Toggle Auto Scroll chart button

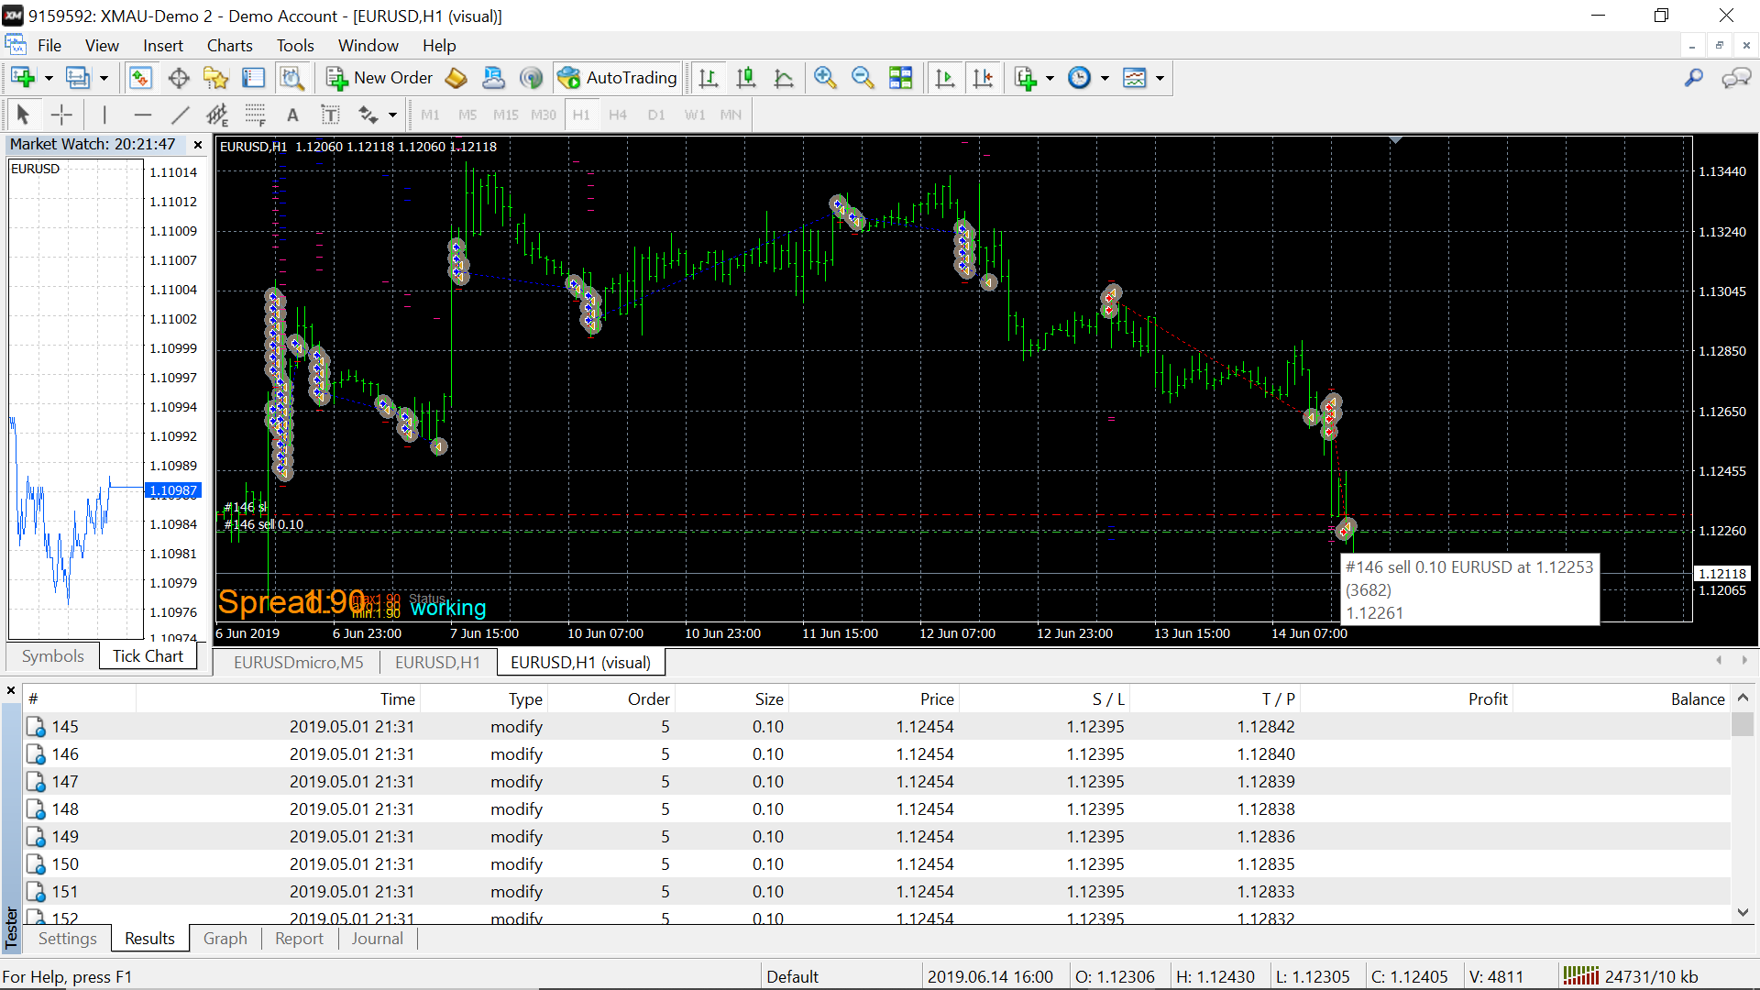945,78
